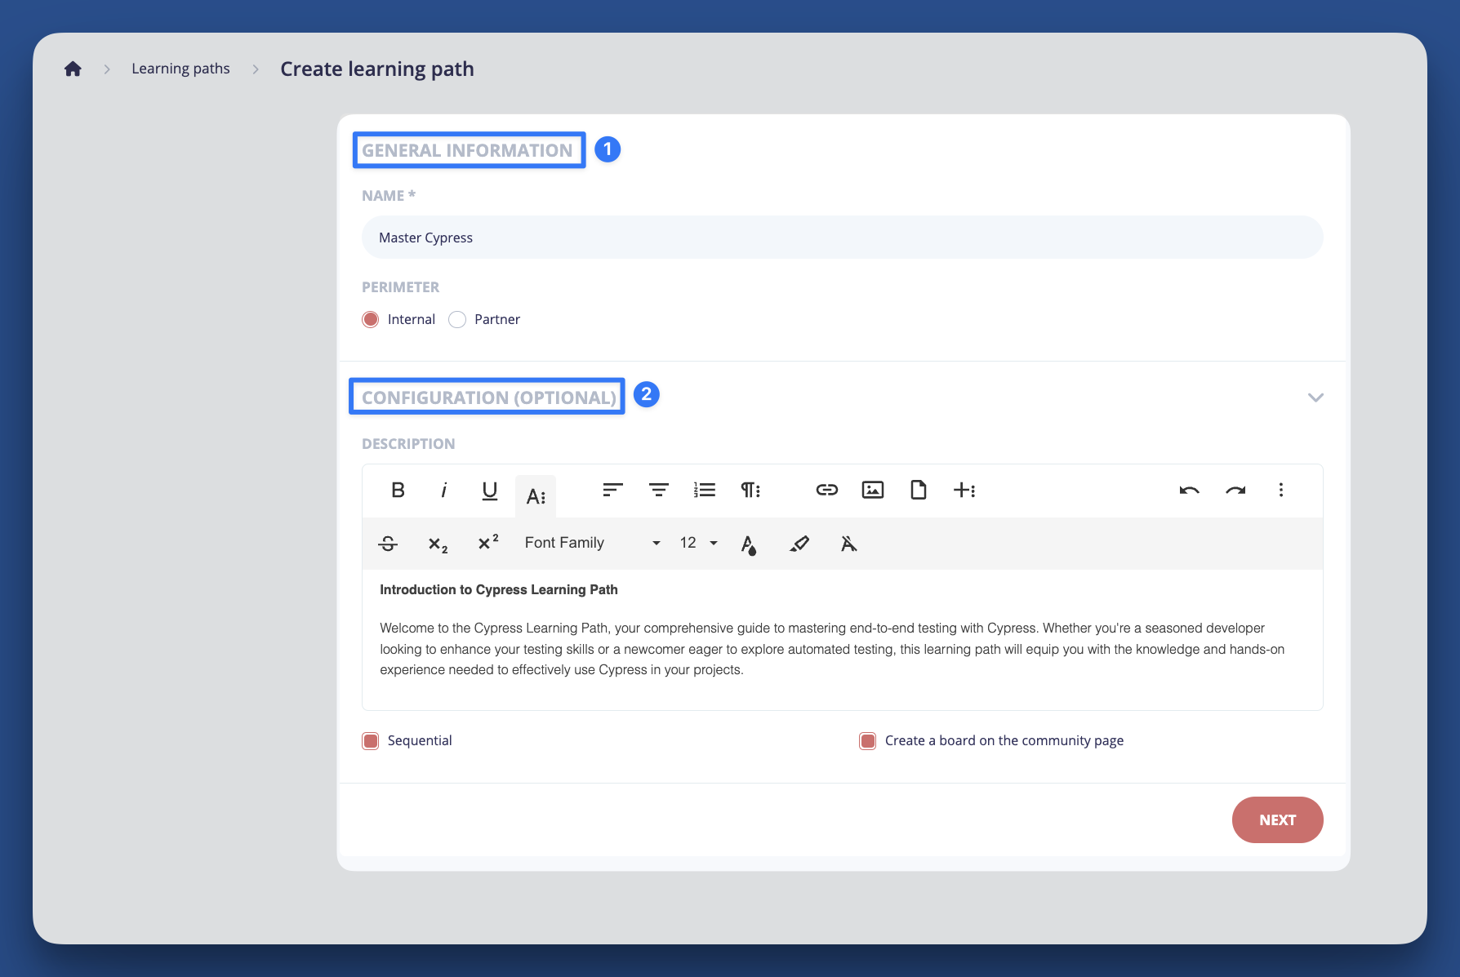The height and width of the screenshot is (977, 1460).
Task: Select the Internal perimeter radio button
Action: pyautogui.click(x=371, y=319)
